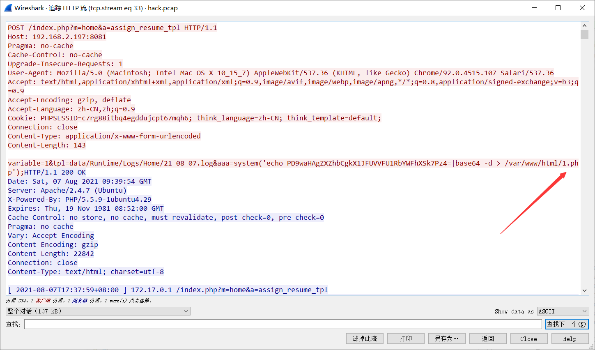Click the Close button at bottom

(x=529, y=338)
